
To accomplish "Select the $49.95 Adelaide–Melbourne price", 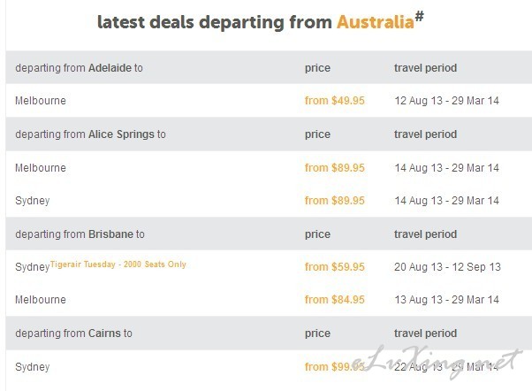I will tap(335, 101).
